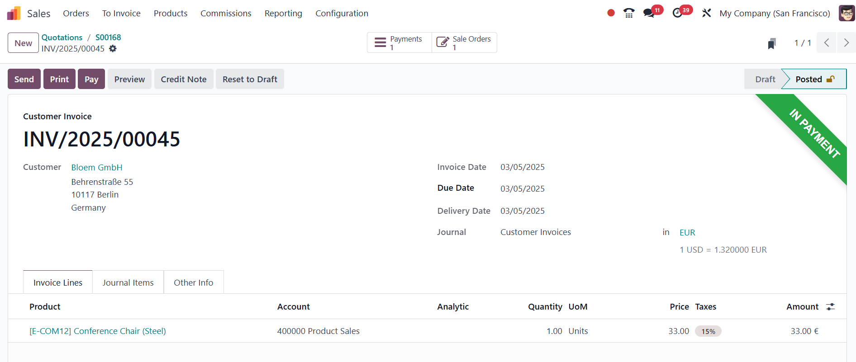
Task: Open the company switcher My Company (San Francisco)
Action: pos(775,13)
